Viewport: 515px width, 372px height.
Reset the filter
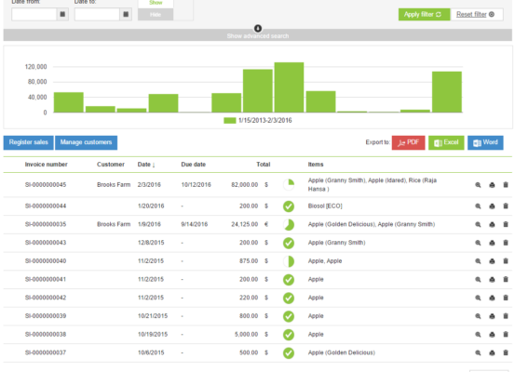477,15
